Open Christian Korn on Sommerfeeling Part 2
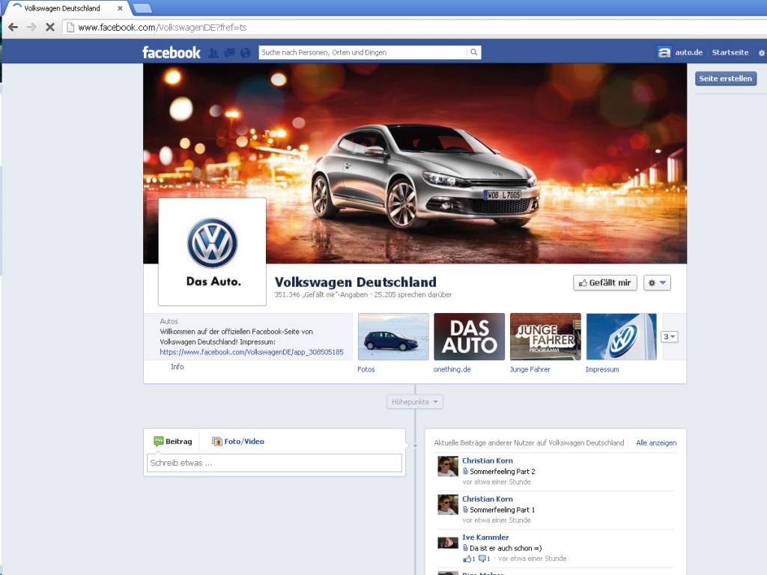This screenshot has height=575, width=767. tap(487, 460)
